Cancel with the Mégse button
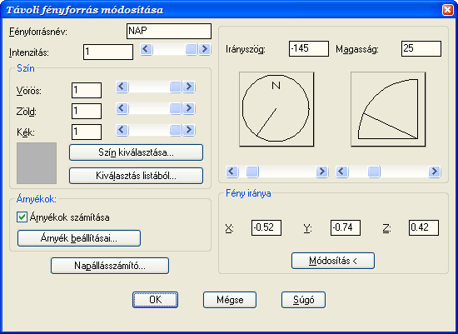Image resolution: width=458 pixels, height=334 pixels. click(x=230, y=300)
